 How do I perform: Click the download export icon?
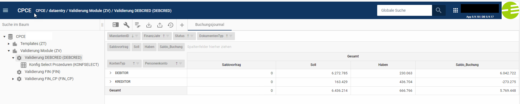(149, 25)
